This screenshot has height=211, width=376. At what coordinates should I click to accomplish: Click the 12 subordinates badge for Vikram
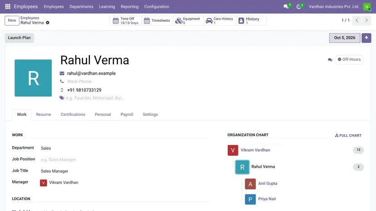[x=358, y=150]
